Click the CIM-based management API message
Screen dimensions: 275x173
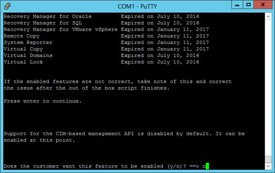pos(124,137)
